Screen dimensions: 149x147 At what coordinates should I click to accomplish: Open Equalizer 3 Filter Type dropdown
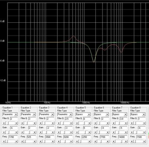(x=47, y=114)
